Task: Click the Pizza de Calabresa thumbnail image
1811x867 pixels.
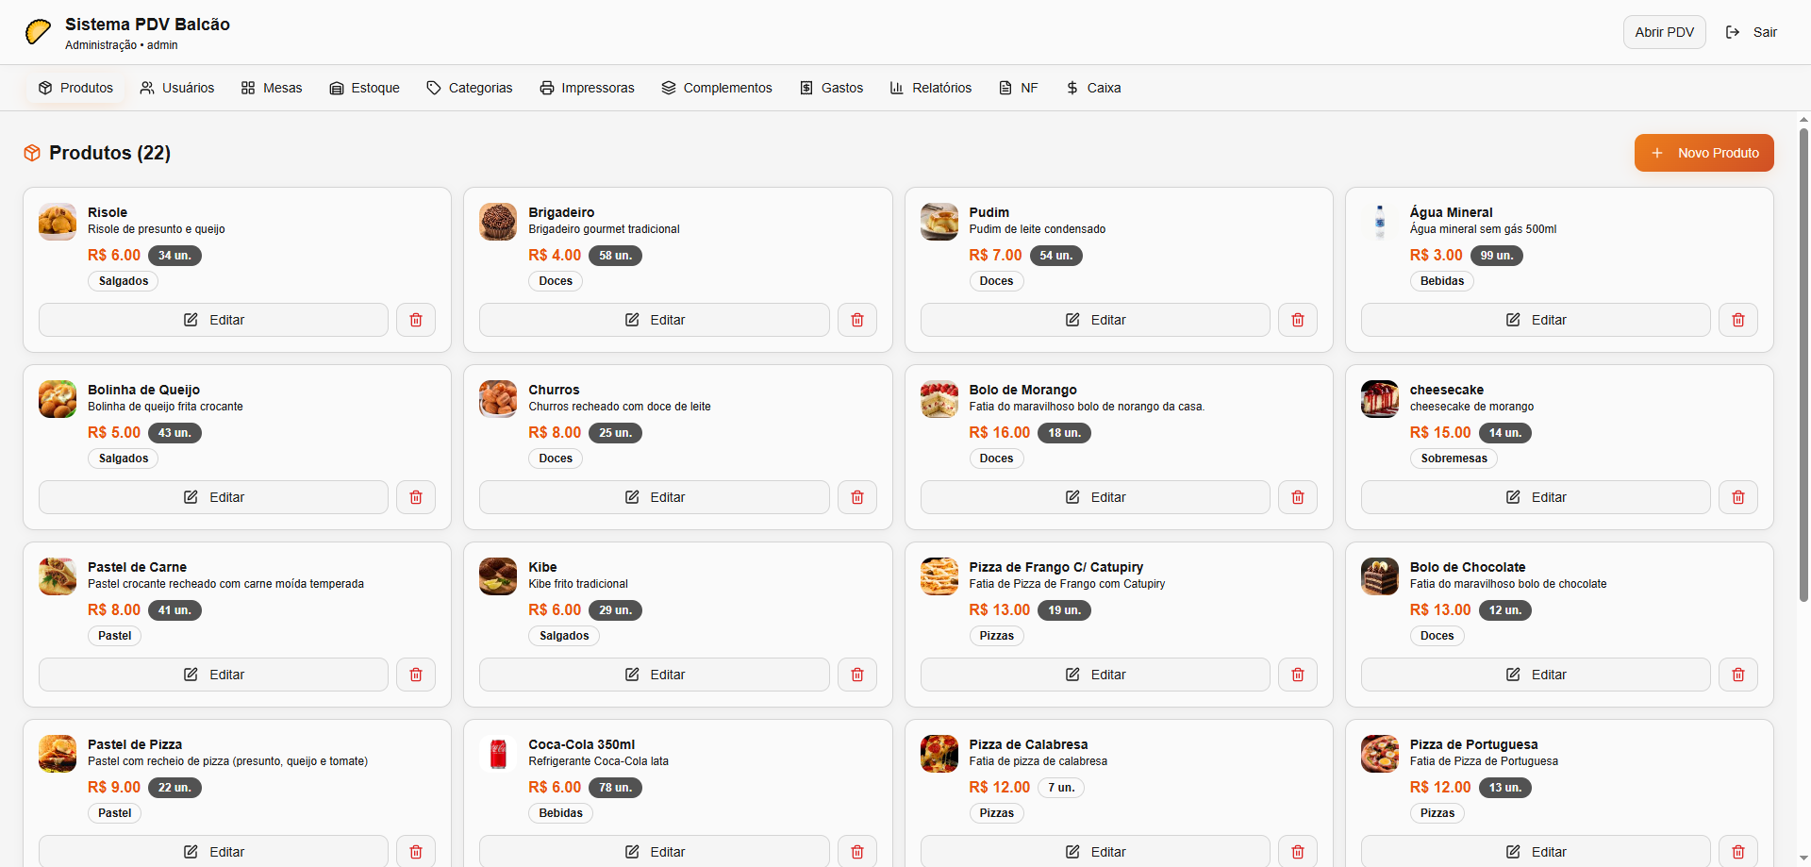Action: [939, 754]
